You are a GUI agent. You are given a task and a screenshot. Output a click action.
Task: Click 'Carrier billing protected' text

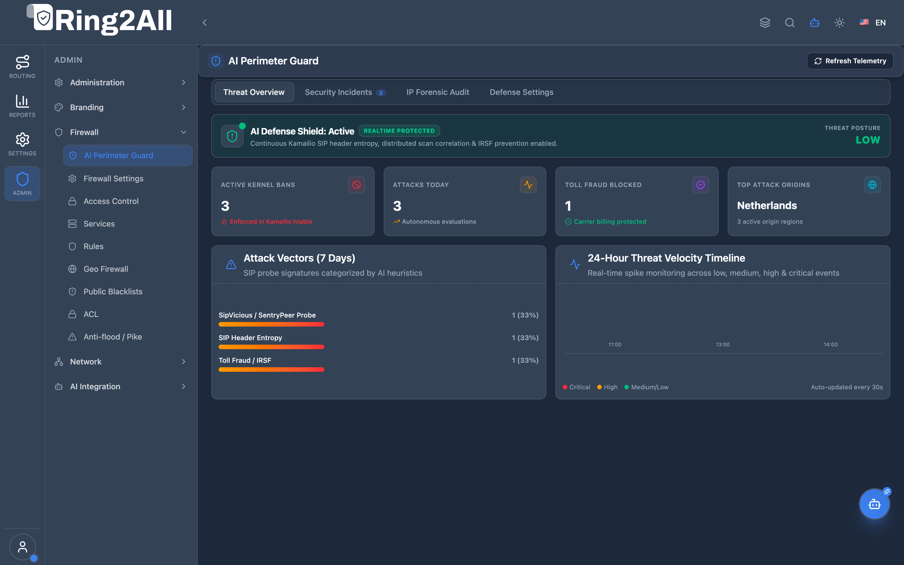pyautogui.click(x=610, y=221)
